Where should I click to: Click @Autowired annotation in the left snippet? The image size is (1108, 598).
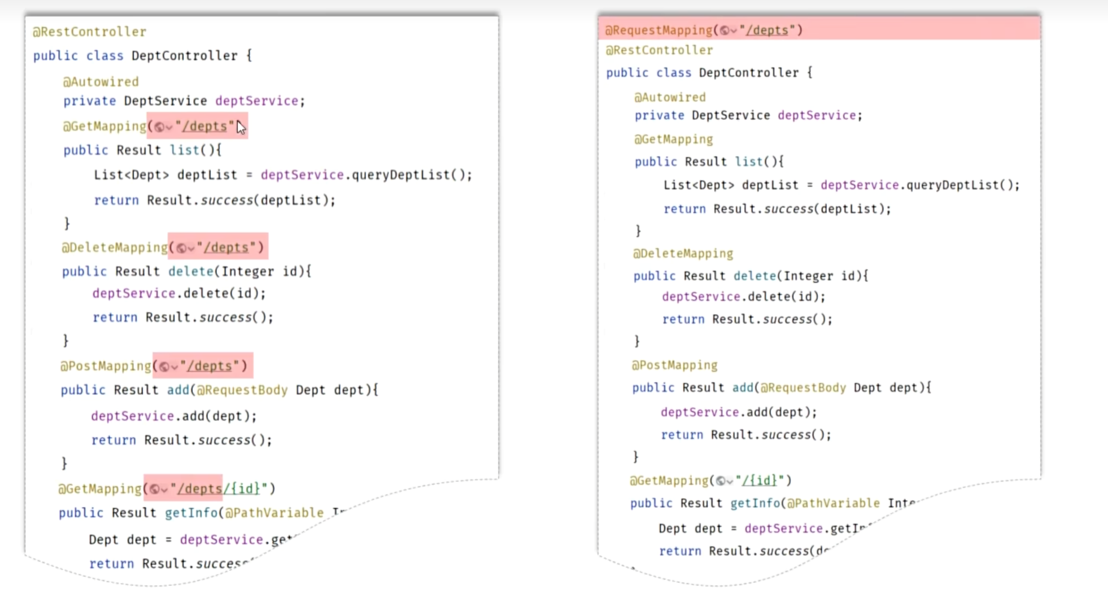(101, 82)
